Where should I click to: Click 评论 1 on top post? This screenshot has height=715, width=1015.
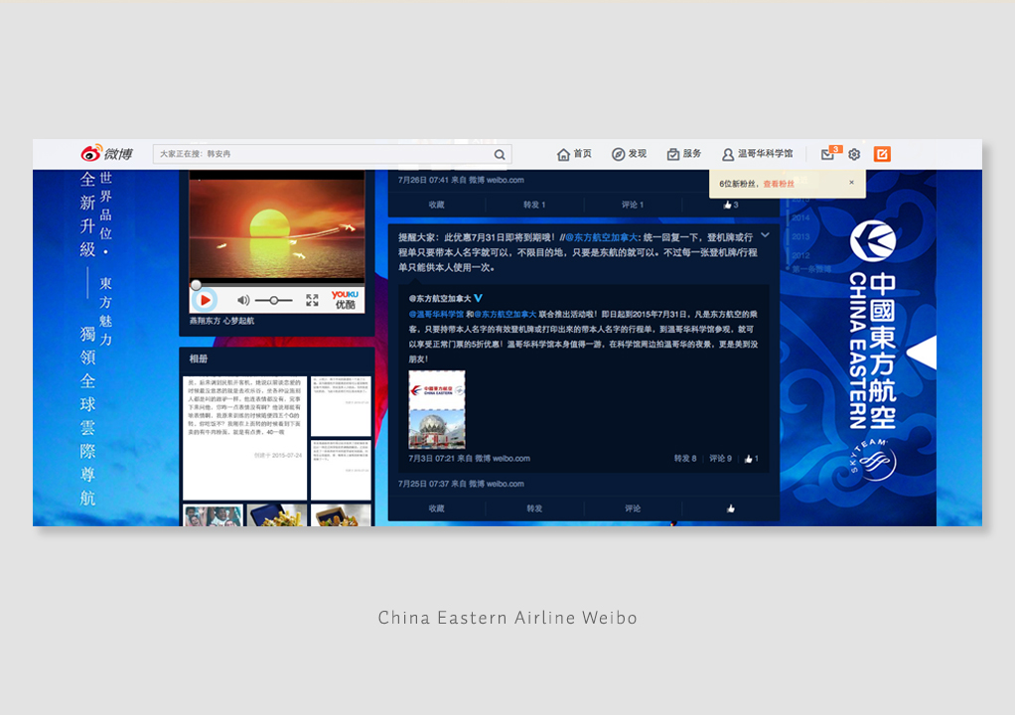pos(633,205)
